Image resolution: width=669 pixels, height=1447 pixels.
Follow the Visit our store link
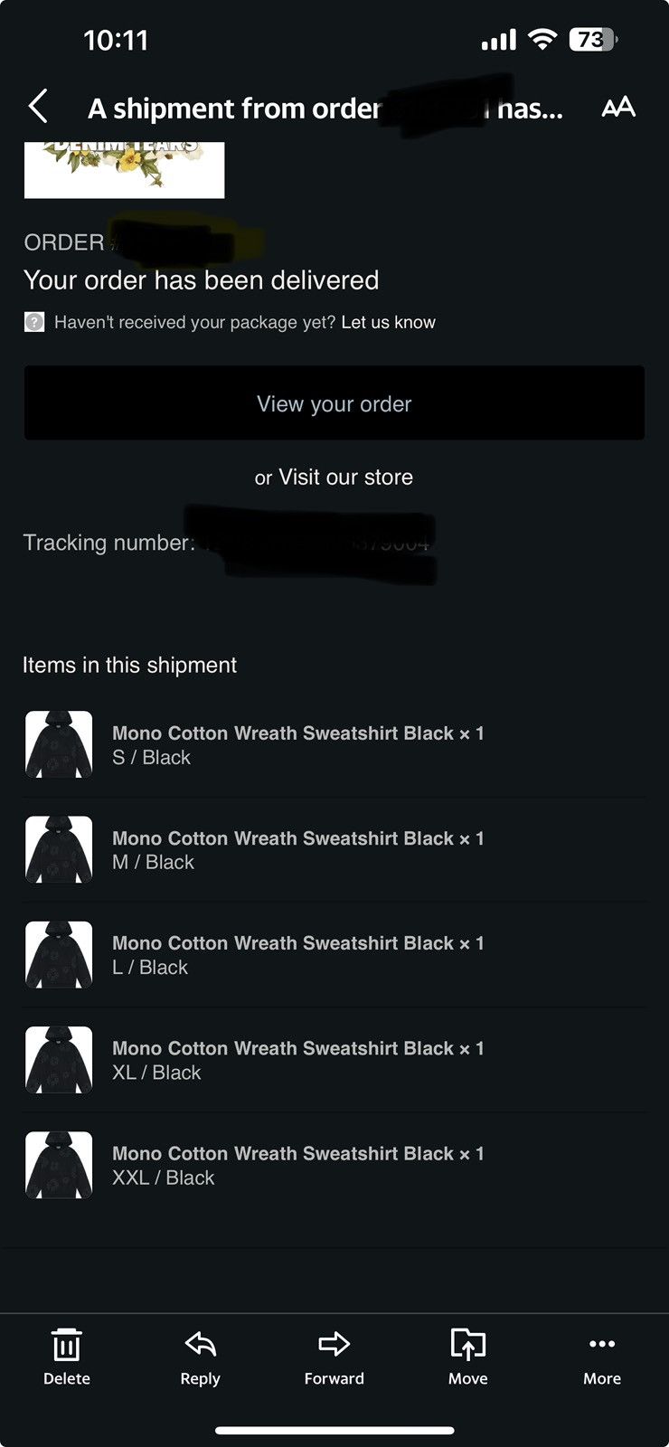pyautogui.click(x=345, y=477)
